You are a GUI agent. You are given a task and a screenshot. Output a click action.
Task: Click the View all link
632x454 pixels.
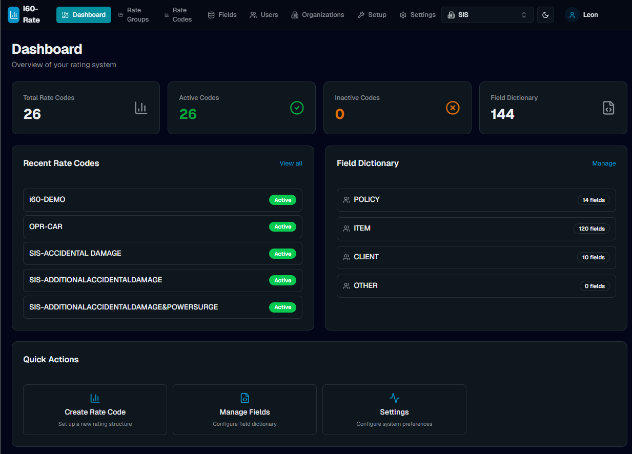click(x=291, y=163)
